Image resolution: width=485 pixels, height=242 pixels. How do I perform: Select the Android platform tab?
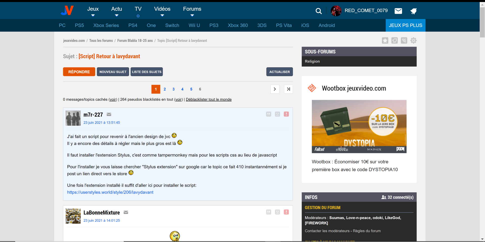[x=327, y=25]
